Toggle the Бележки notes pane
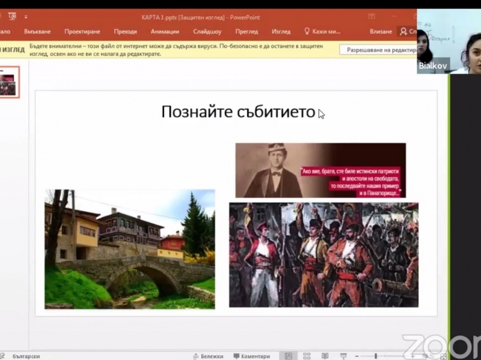481x360 pixels. [208, 356]
